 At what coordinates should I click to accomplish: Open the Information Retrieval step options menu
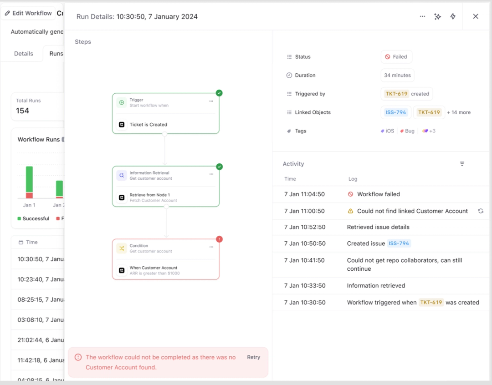point(211,174)
